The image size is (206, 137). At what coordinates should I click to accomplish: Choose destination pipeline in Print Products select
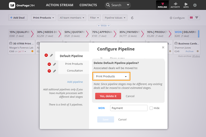click(x=111, y=76)
